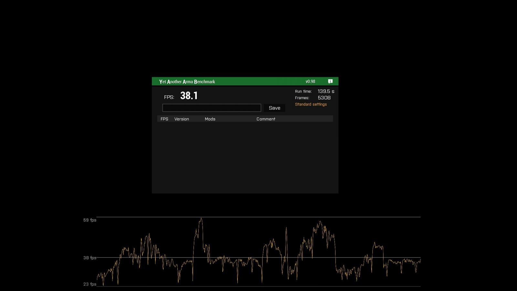517x291 pixels.
Task: Click the Run time value 139.5 s
Action: click(x=326, y=91)
